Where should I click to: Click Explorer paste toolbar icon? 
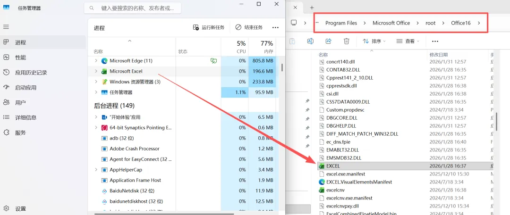pyautogui.click(x=292, y=41)
